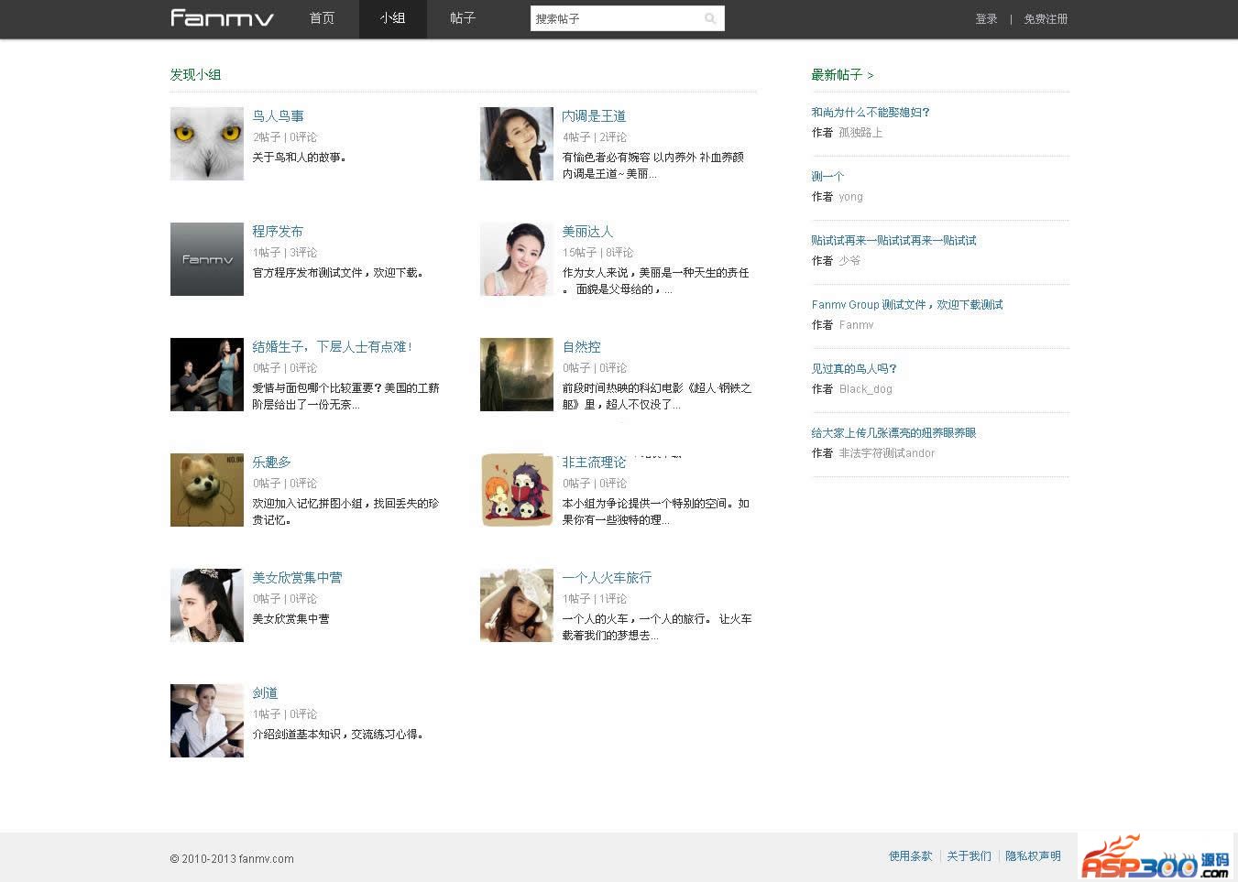This screenshot has width=1238, height=882.
Task: Open the 自然控 group title
Action: 582,347
